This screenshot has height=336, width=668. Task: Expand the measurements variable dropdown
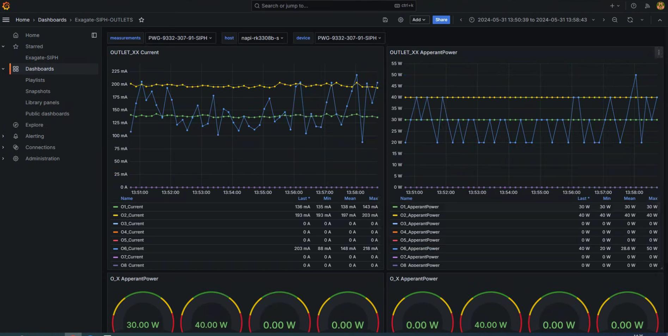point(180,38)
